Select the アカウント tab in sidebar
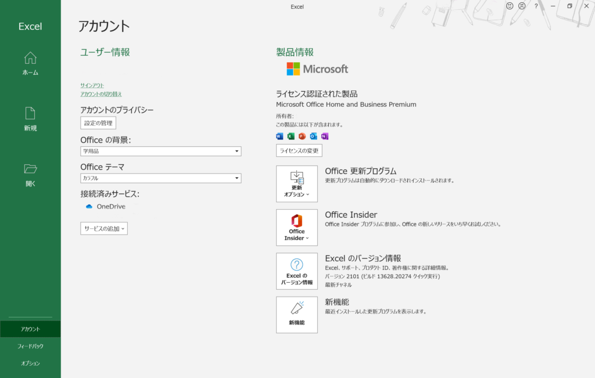595x378 pixels. coord(30,329)
